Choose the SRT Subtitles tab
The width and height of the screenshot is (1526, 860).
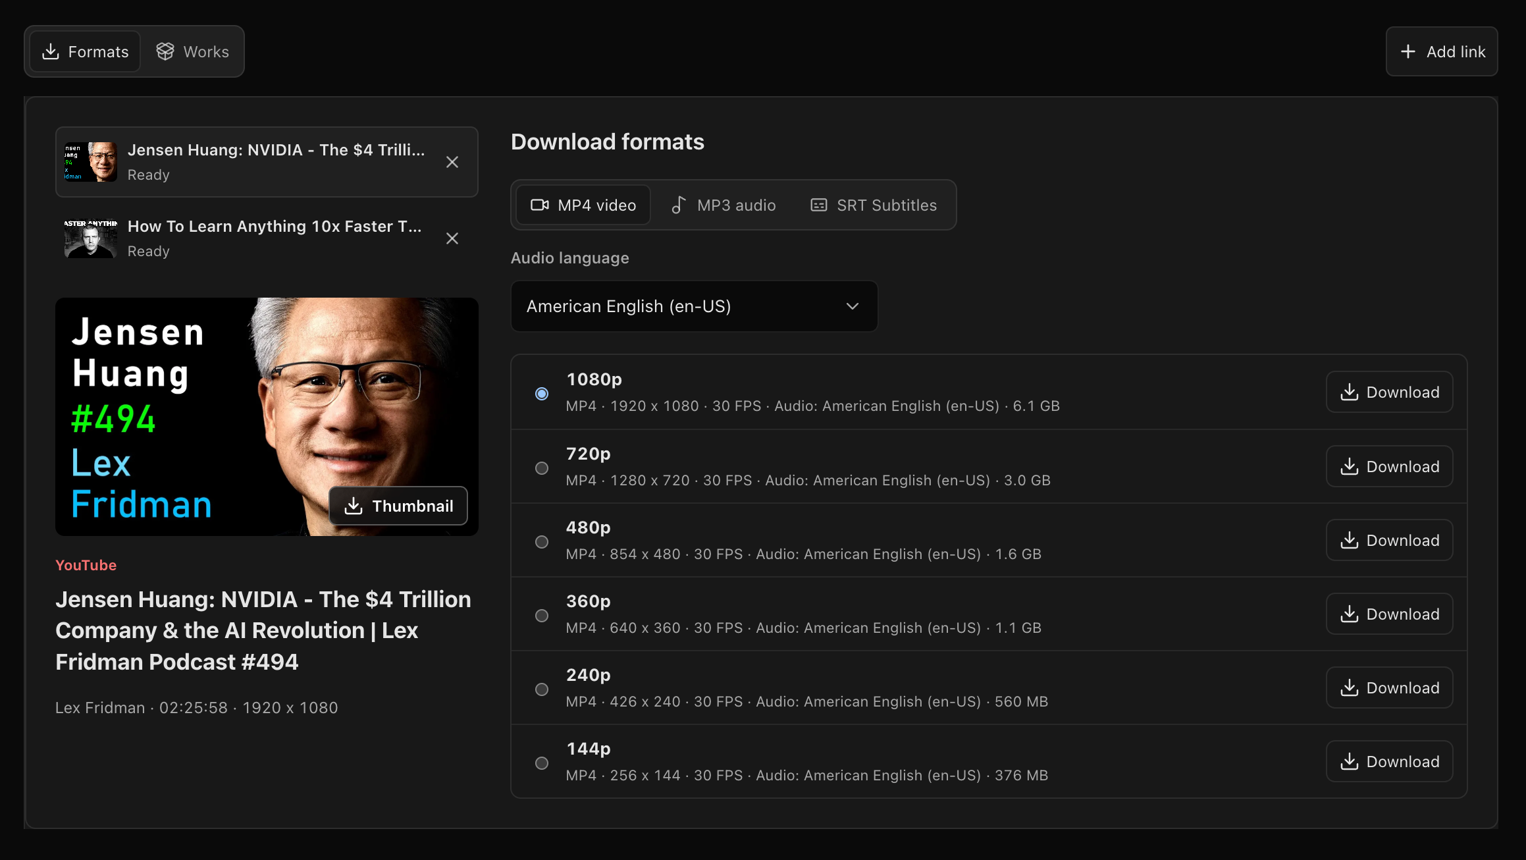tap(873, 205)
